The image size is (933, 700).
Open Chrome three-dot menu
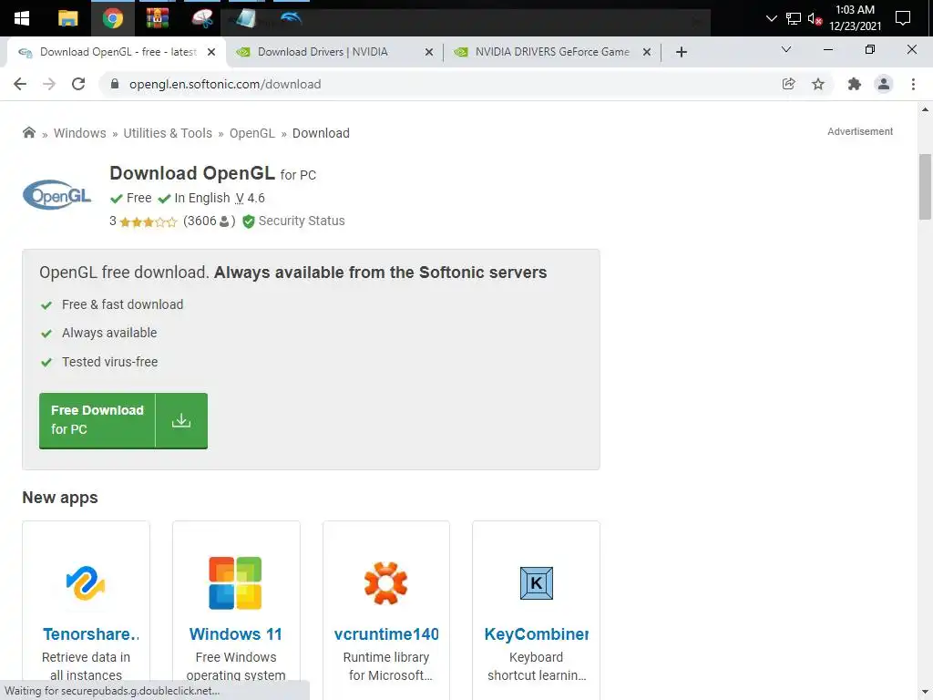pos(913,84)
